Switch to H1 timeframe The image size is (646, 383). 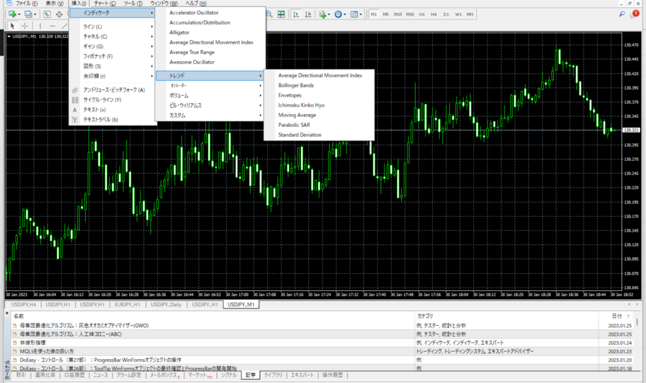[x=422, y=14]
